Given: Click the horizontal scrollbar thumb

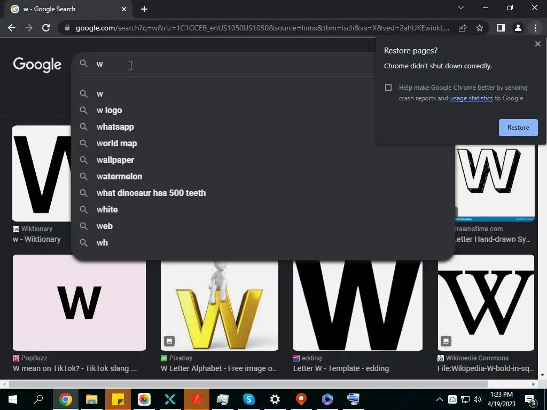Looking at the screenshot, I should pyautogui.click(x=248, y=384).
